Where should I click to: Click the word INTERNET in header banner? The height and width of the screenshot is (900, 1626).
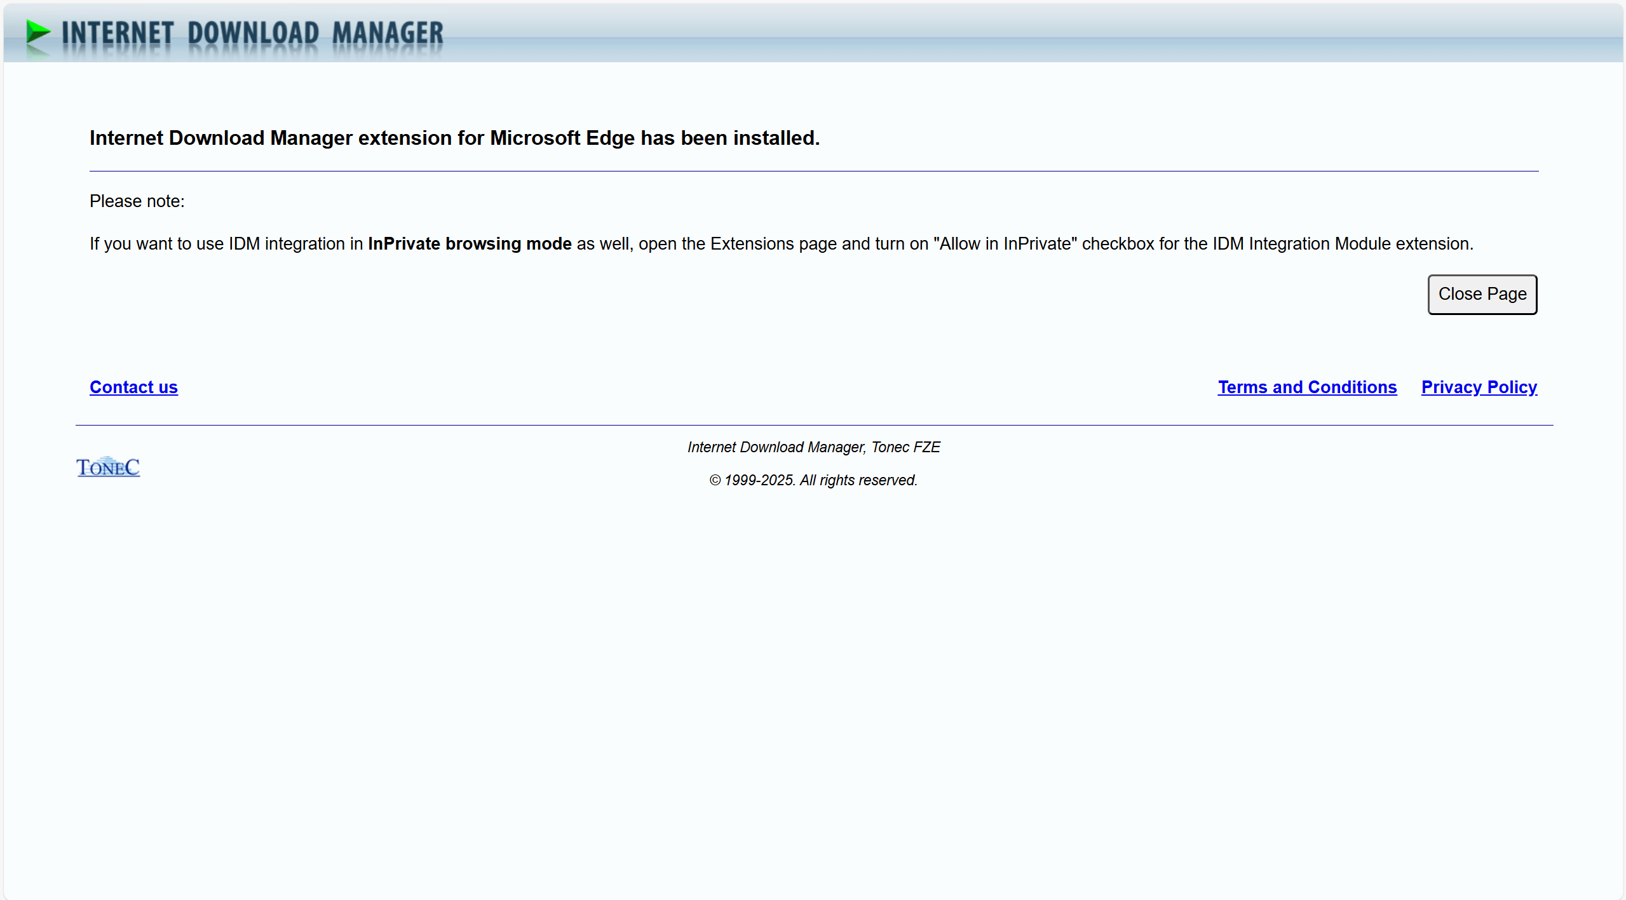[118, 33]
